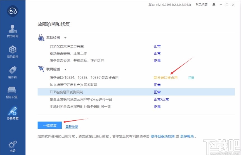Click 部分端口被占用 status text
The width and height of the screenshot is (241, 155).
tap(166, 78)
